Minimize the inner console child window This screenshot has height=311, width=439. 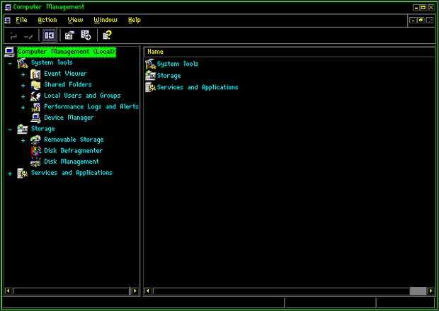tap(413, 21)
